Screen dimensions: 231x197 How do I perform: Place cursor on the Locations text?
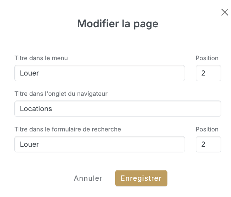point(36,109)
